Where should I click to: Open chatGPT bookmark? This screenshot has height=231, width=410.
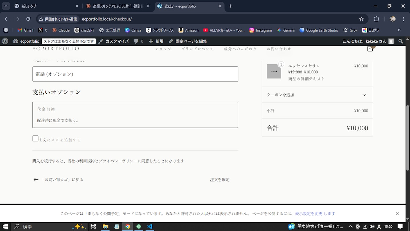(x=84, y=30)
